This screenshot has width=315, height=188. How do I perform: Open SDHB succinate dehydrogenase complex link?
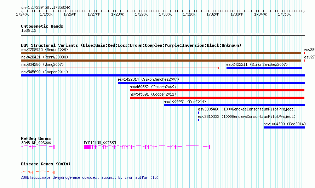[x=90, y=178]
